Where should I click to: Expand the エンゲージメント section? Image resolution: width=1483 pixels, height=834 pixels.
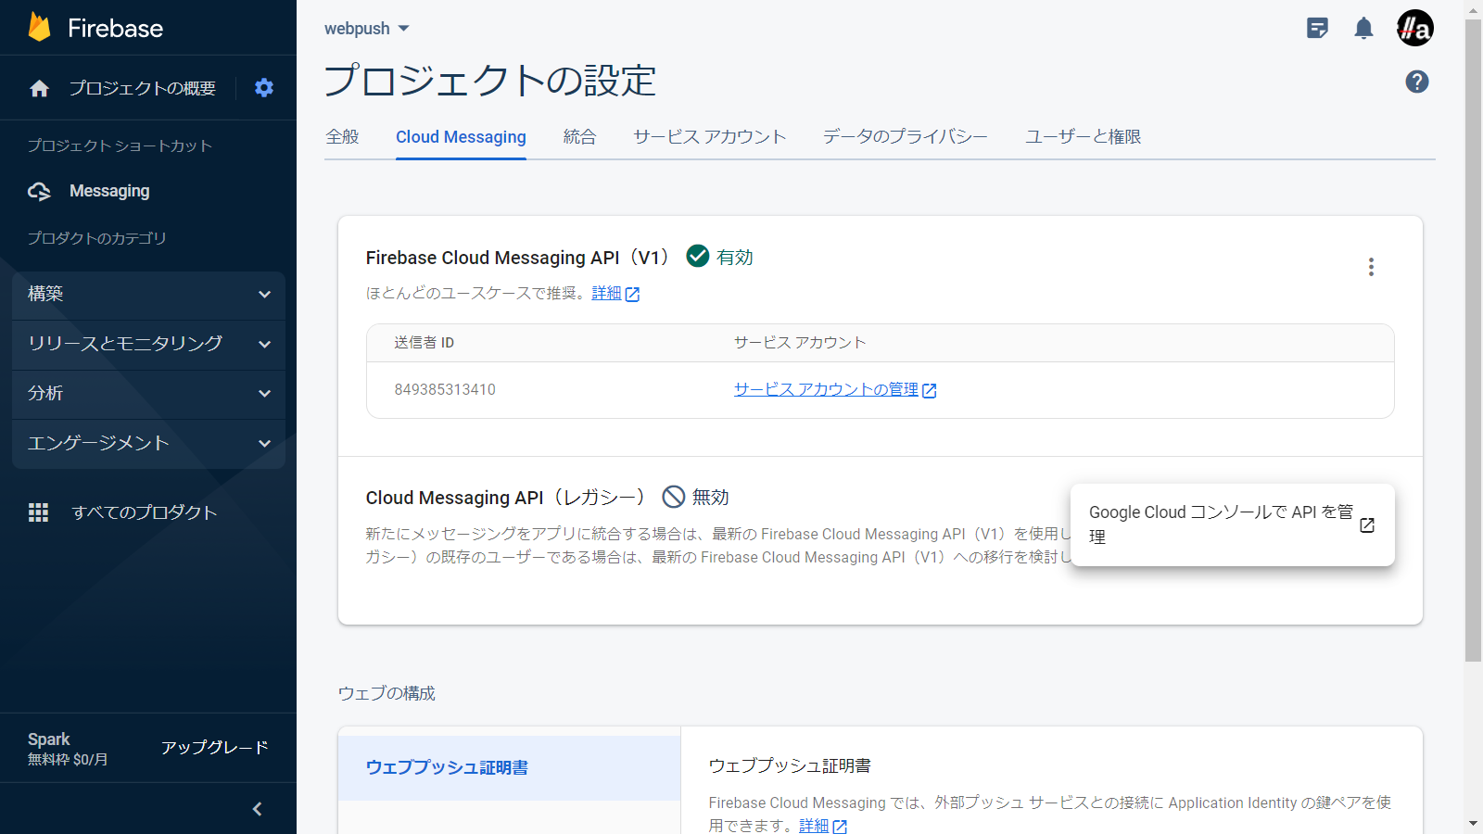click(148, 443)
